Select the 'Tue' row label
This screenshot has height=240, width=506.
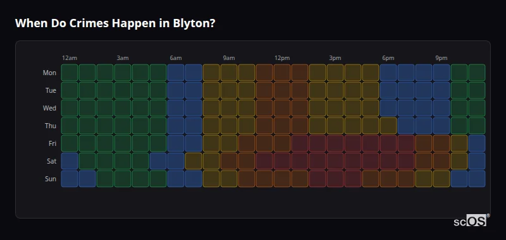click(x=51, y=90)
